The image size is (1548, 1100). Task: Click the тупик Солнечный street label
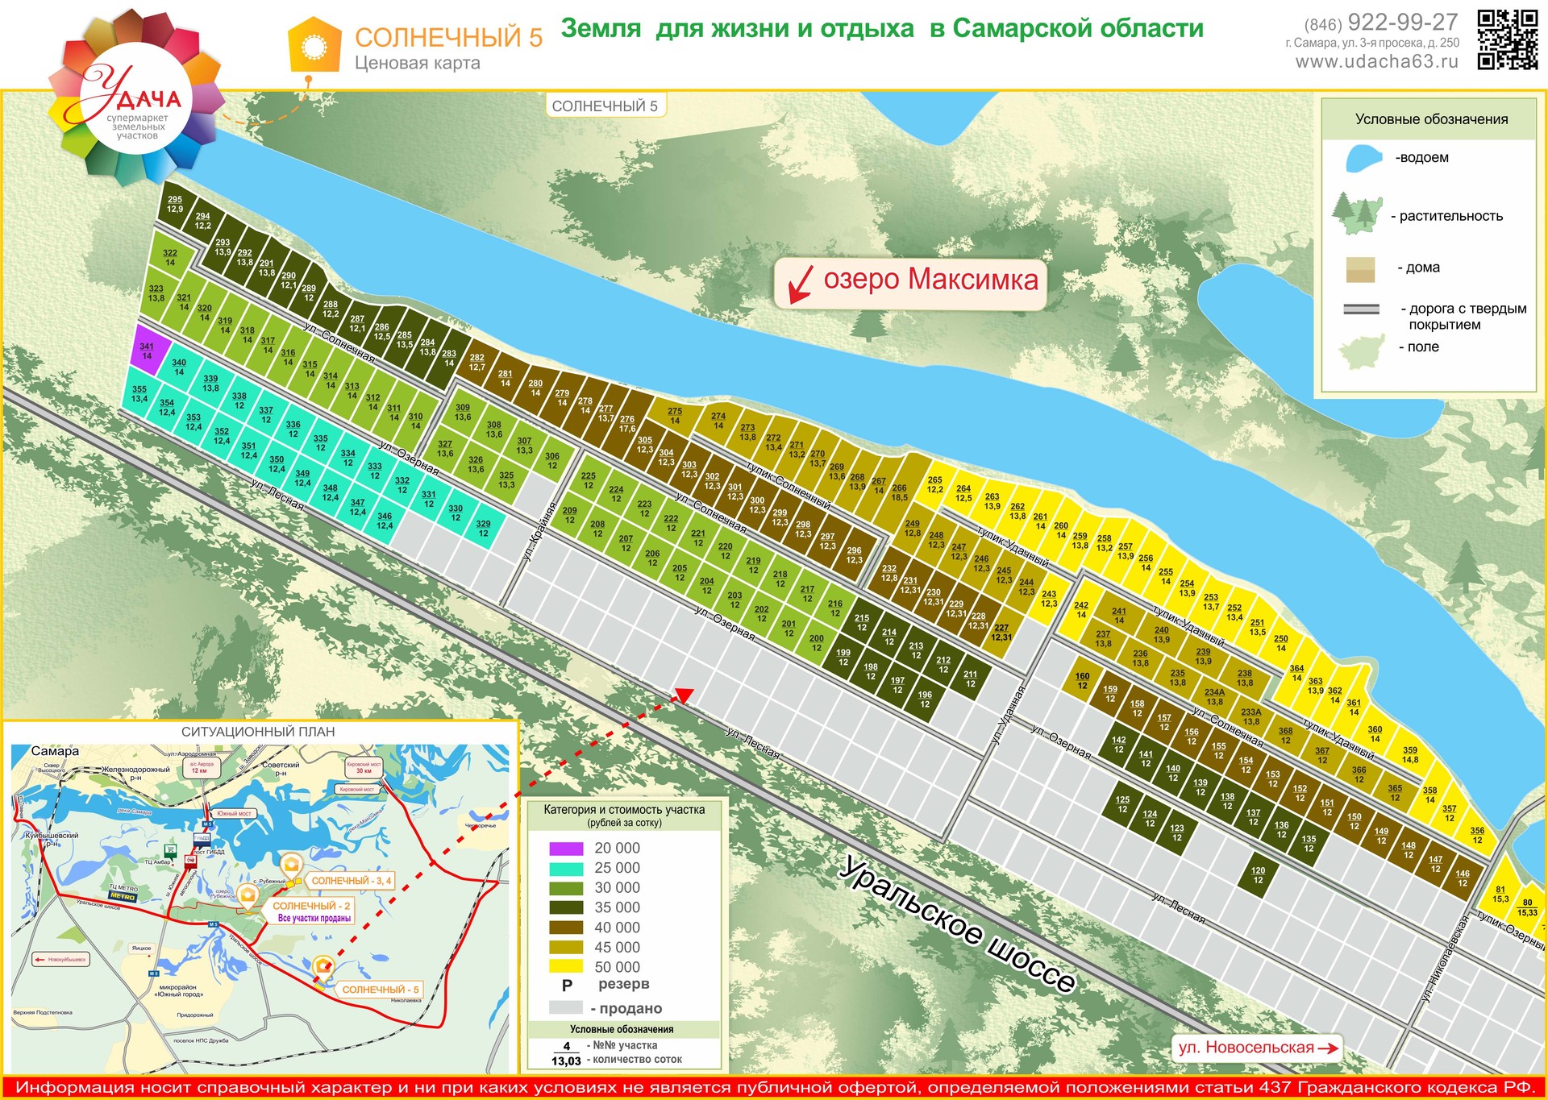pyautogui.click(x=788, y=485)
